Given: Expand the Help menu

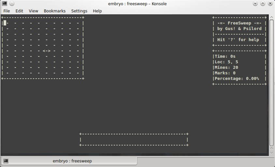Looking at the screenshot, I should point(97,11).
